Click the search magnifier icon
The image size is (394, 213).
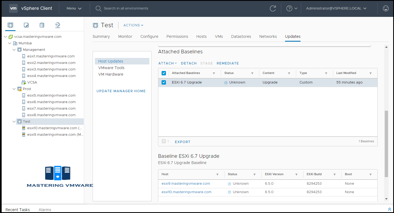98,8
